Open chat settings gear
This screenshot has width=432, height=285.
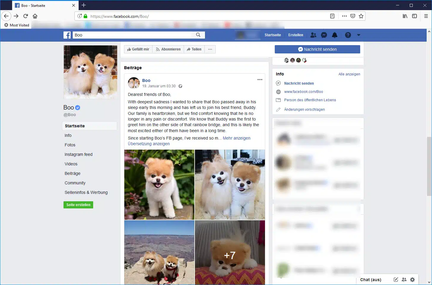coord(412,280)
